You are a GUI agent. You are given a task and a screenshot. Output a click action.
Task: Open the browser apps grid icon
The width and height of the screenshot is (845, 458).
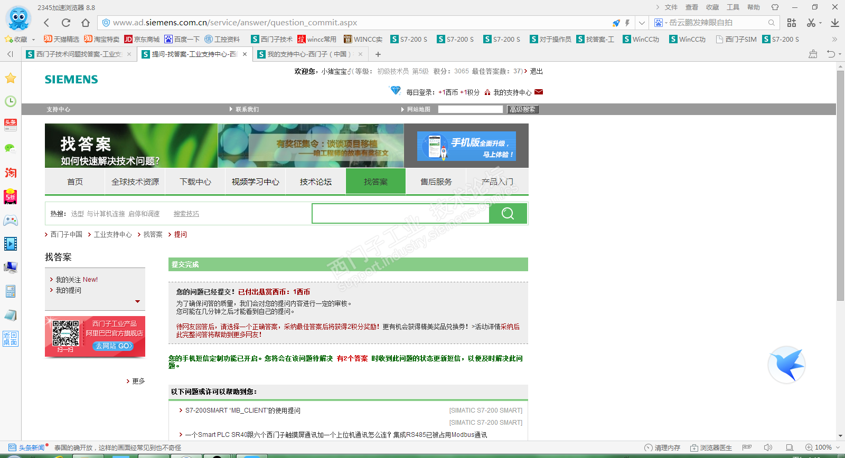click(x=792, y=23)
